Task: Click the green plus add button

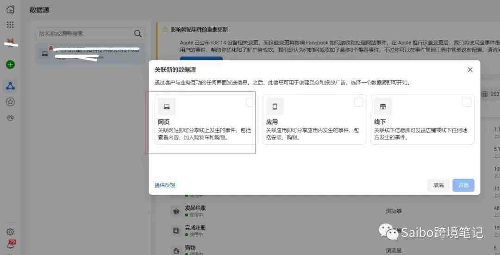Action: point(10,65)
